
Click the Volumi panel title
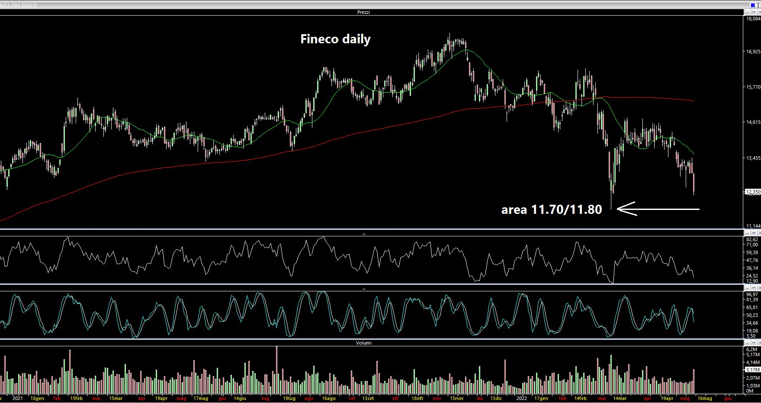[x=363, y=342]
